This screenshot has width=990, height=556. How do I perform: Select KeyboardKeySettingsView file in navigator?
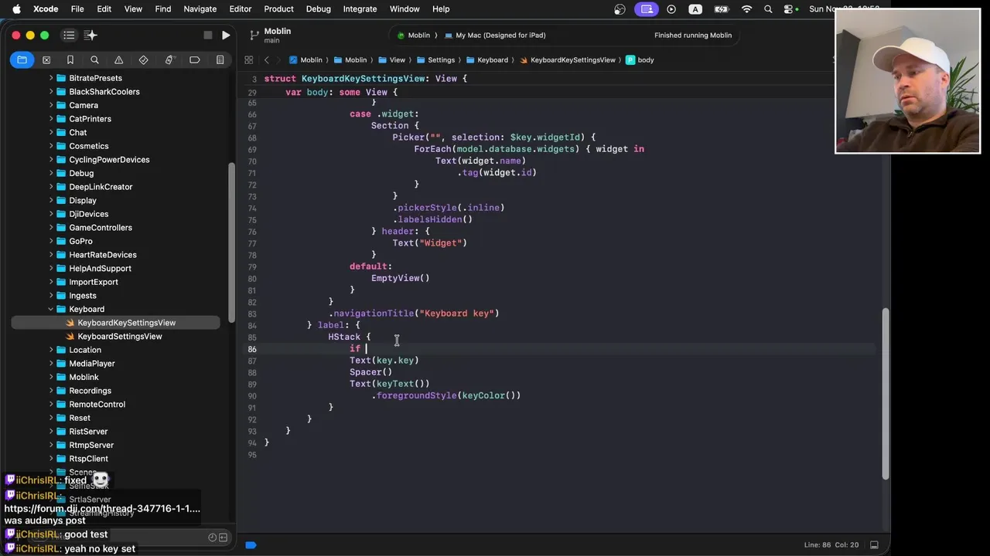(126, 323)
